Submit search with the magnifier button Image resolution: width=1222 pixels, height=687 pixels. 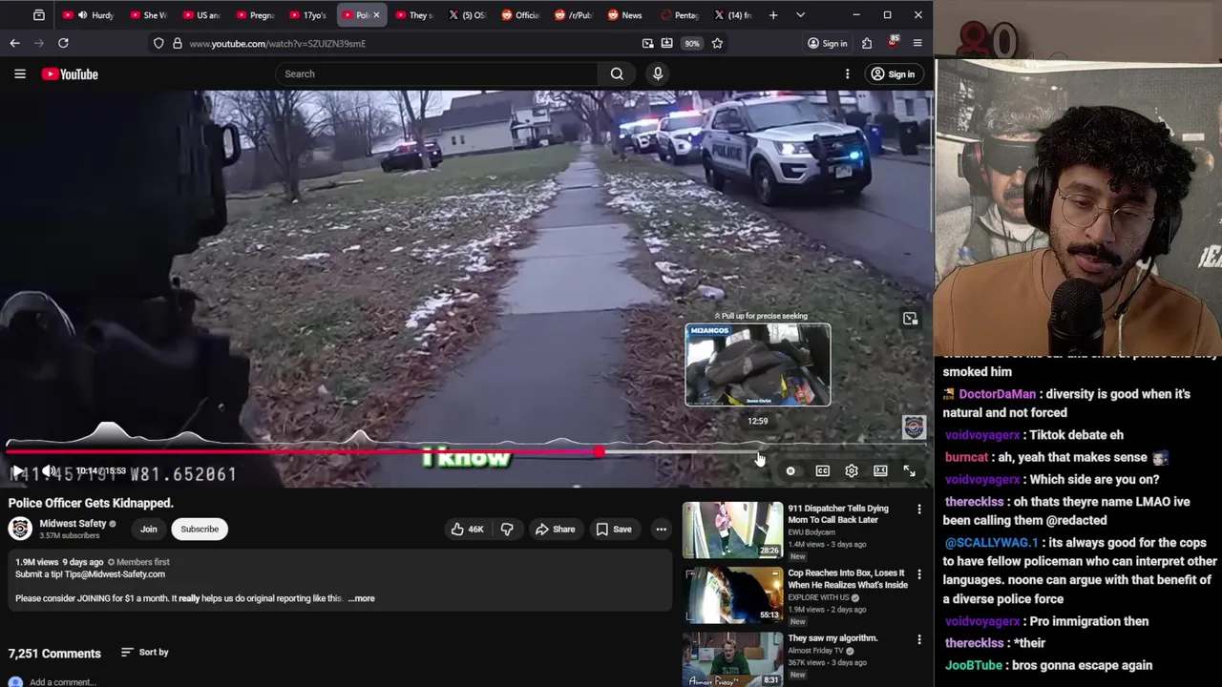coord(617,73)
